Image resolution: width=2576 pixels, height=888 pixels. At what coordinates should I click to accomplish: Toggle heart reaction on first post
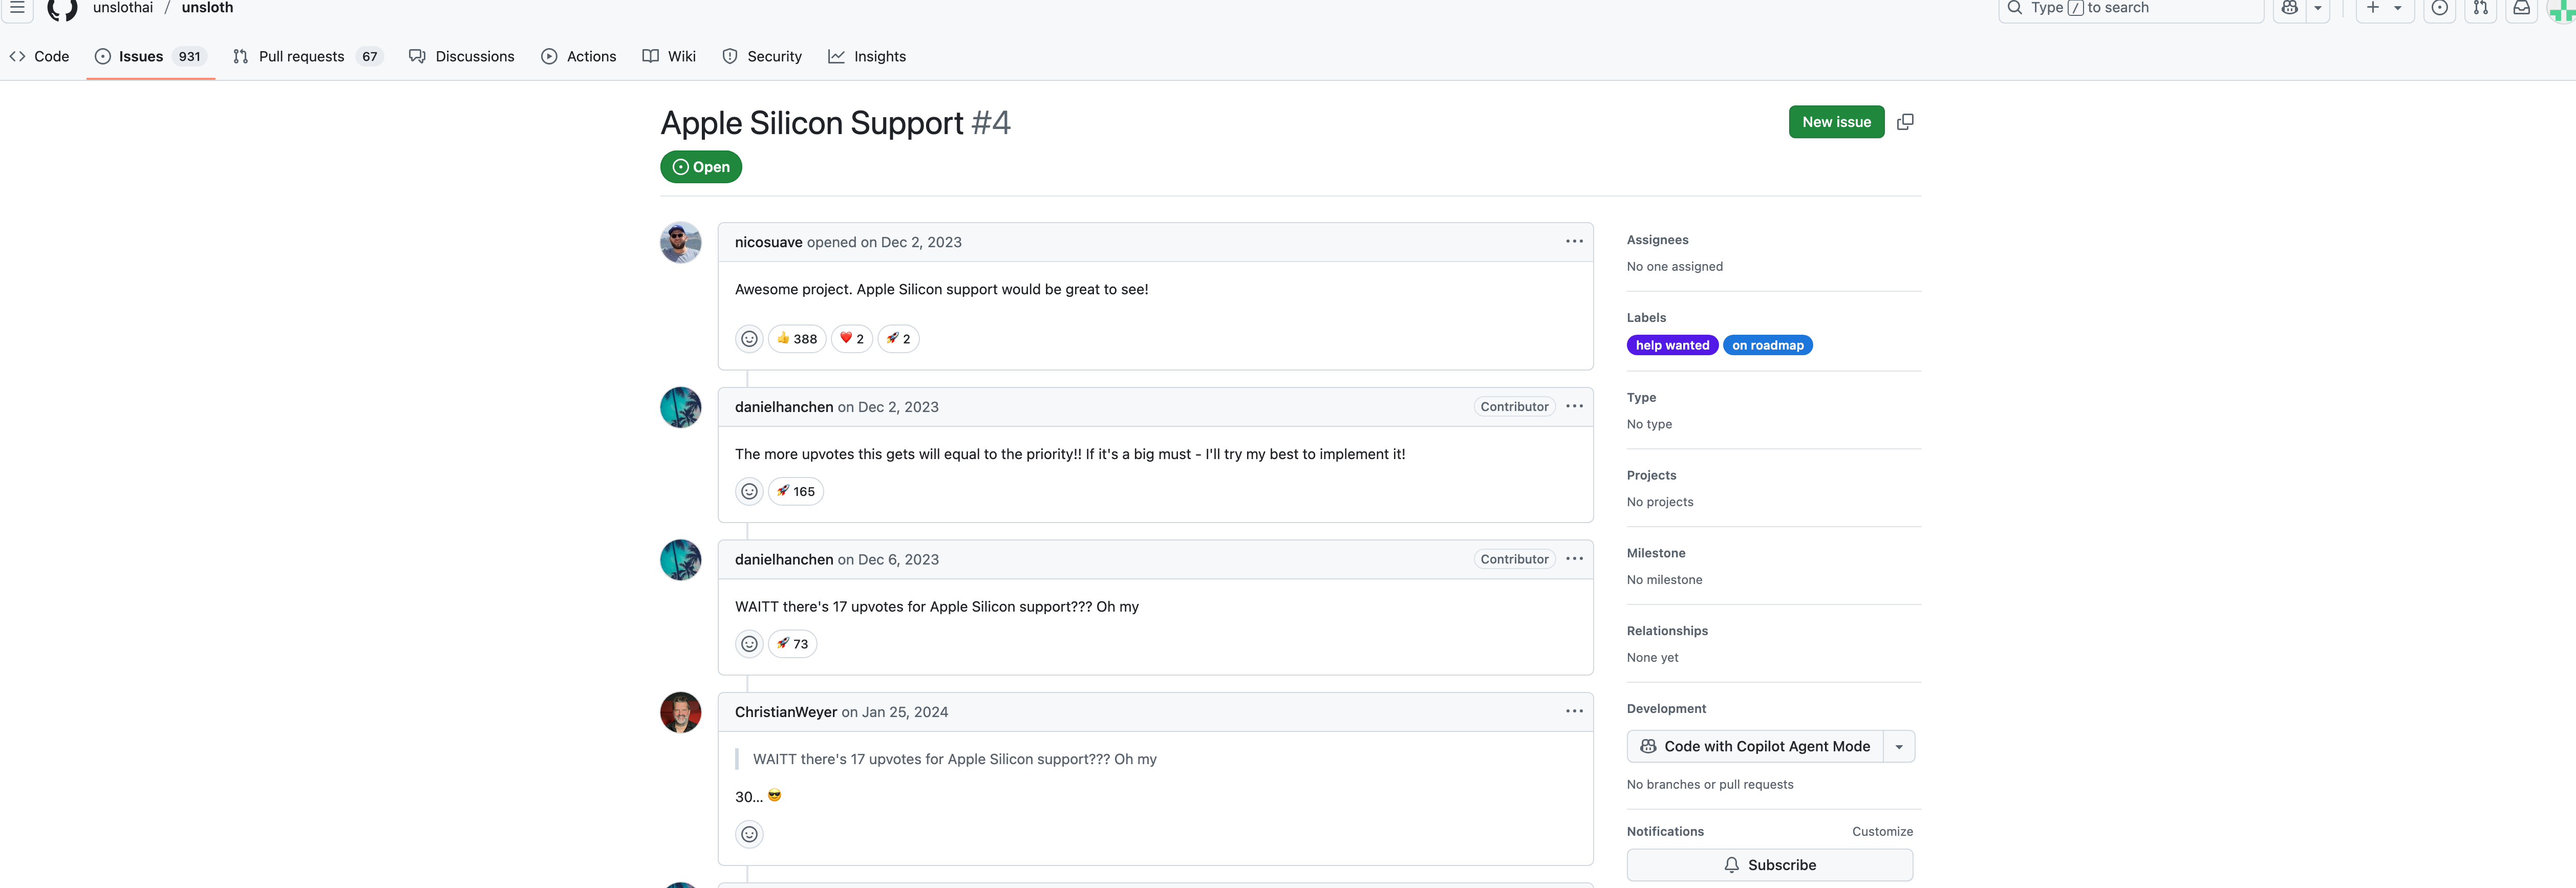click(x=851, y=339)
